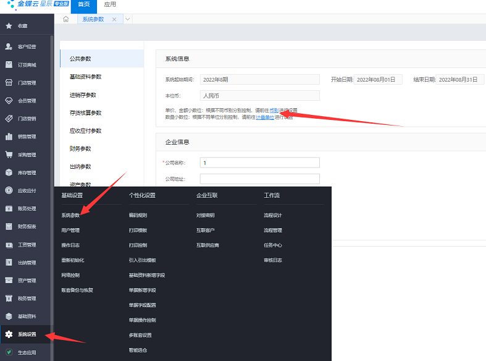Viewport: 486px width, 361px height.
Task: Open 收藏 favorites star in sidebar
Action: click(x=9, y=26)
